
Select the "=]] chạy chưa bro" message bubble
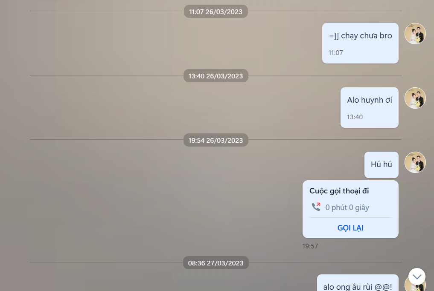pyautogui.click(x=360, y=43)
